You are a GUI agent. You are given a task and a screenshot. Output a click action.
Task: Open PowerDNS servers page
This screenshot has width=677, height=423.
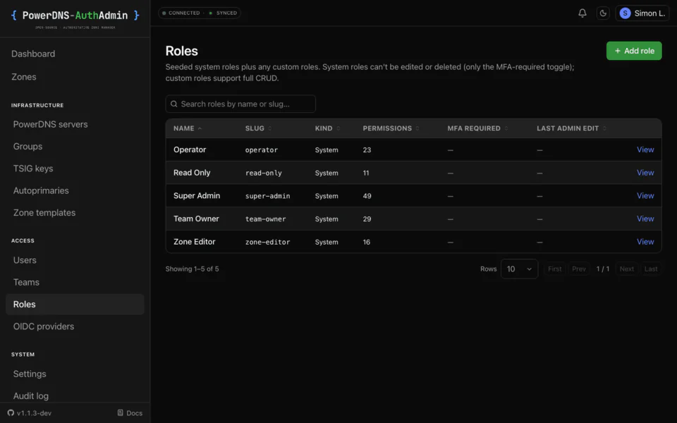click(x=50, y=124)
